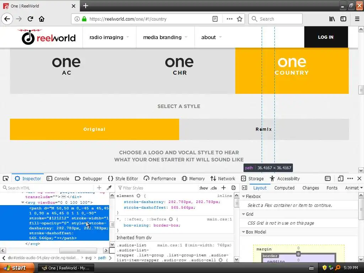This screenshot has width=364, height=273.
Task: Add new style rule plus icon
Action: [224, 188]
